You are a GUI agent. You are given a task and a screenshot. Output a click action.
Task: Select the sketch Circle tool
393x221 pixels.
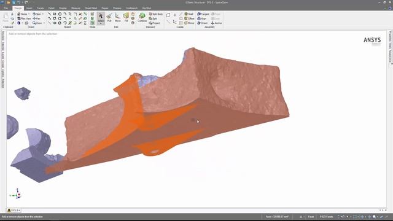click(x=60, y=14)
